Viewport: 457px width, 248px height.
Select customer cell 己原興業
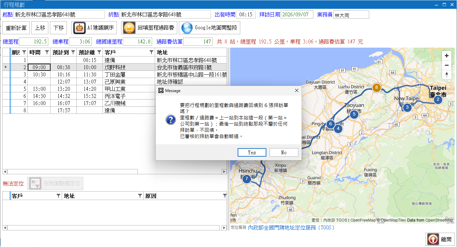[129, 82]
